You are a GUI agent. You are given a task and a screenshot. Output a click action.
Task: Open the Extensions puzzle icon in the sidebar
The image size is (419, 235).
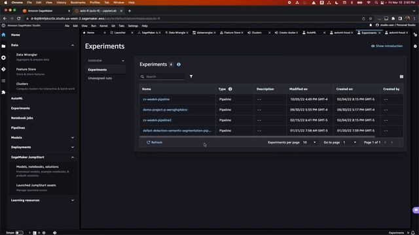click(x=3, y=92)
